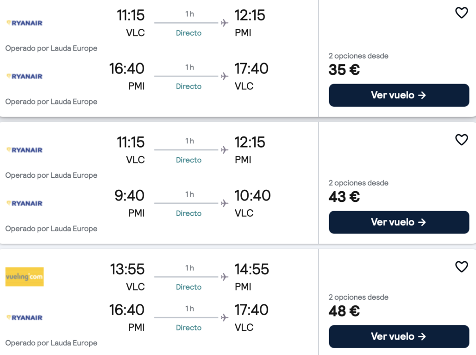The image size is (476, 355).
Task: Click Ryanair logo below the Vueling flight
Action: [25, 318]
